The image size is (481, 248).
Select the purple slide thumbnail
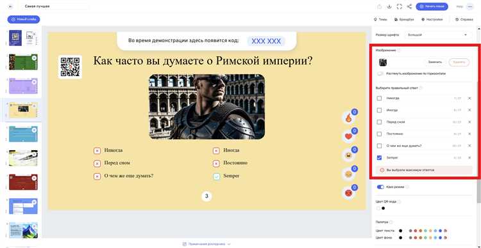pyautogui.click(x=23, y=86)
